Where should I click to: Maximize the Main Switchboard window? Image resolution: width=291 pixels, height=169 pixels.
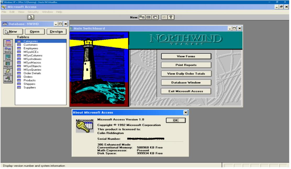click(234, 28)
